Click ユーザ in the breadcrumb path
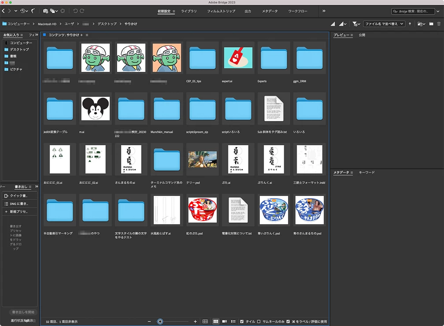This screenshot has width=444, height=326. click(69, 24)
